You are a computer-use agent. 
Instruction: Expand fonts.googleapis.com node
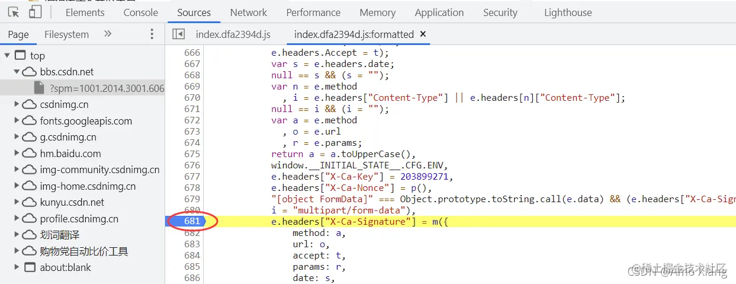(x=17, y=121)
